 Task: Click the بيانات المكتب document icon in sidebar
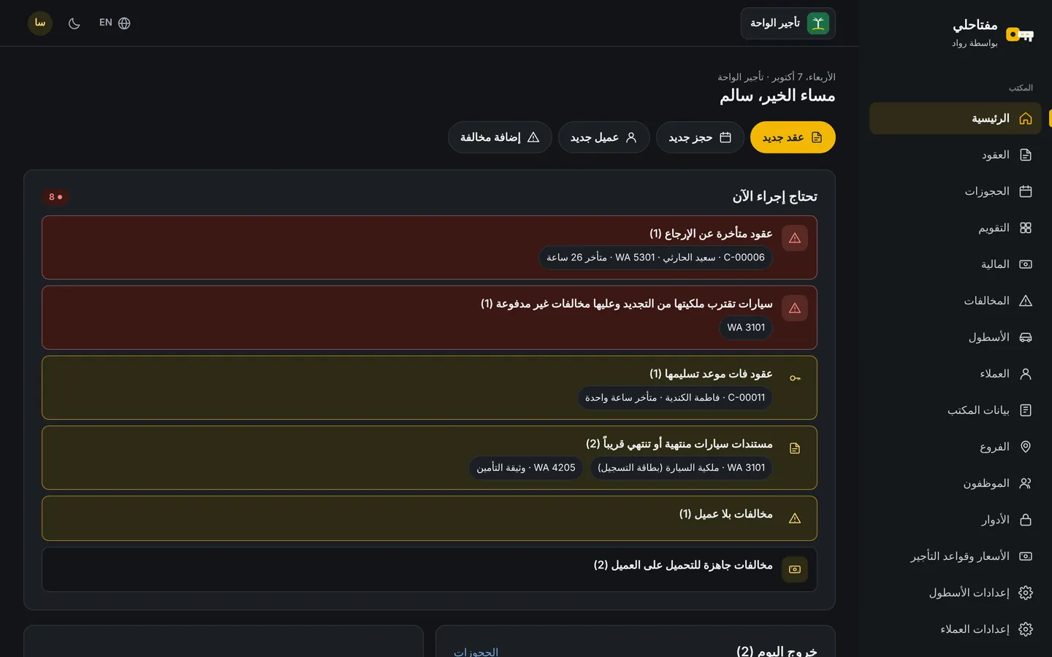(1026, 410)
